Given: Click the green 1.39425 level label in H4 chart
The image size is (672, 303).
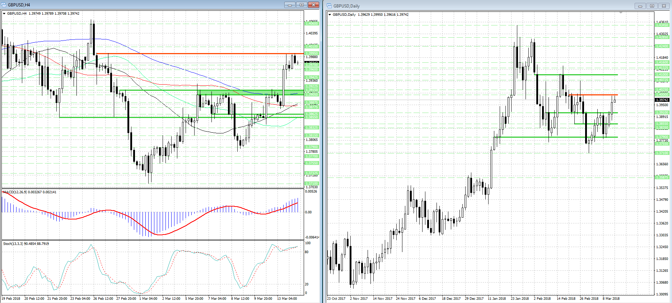Looking at the screenshot, I should point(312,77).
